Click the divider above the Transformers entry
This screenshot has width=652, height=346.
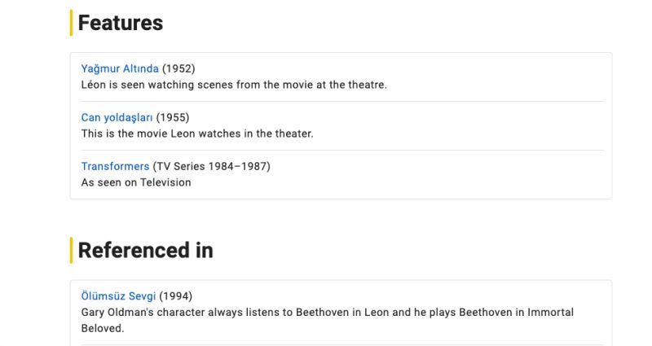[342, 150]
